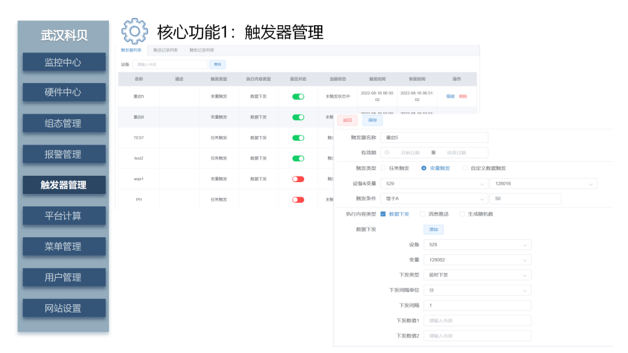628x353 pixels.
Task: Open the 变量 dropdown showing 128082
Action: click(x=477, y=260)
